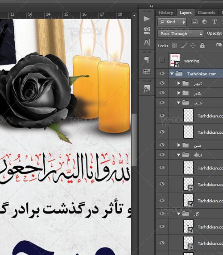
Task: Hide the کادر group
Action: tap(162, 93)
